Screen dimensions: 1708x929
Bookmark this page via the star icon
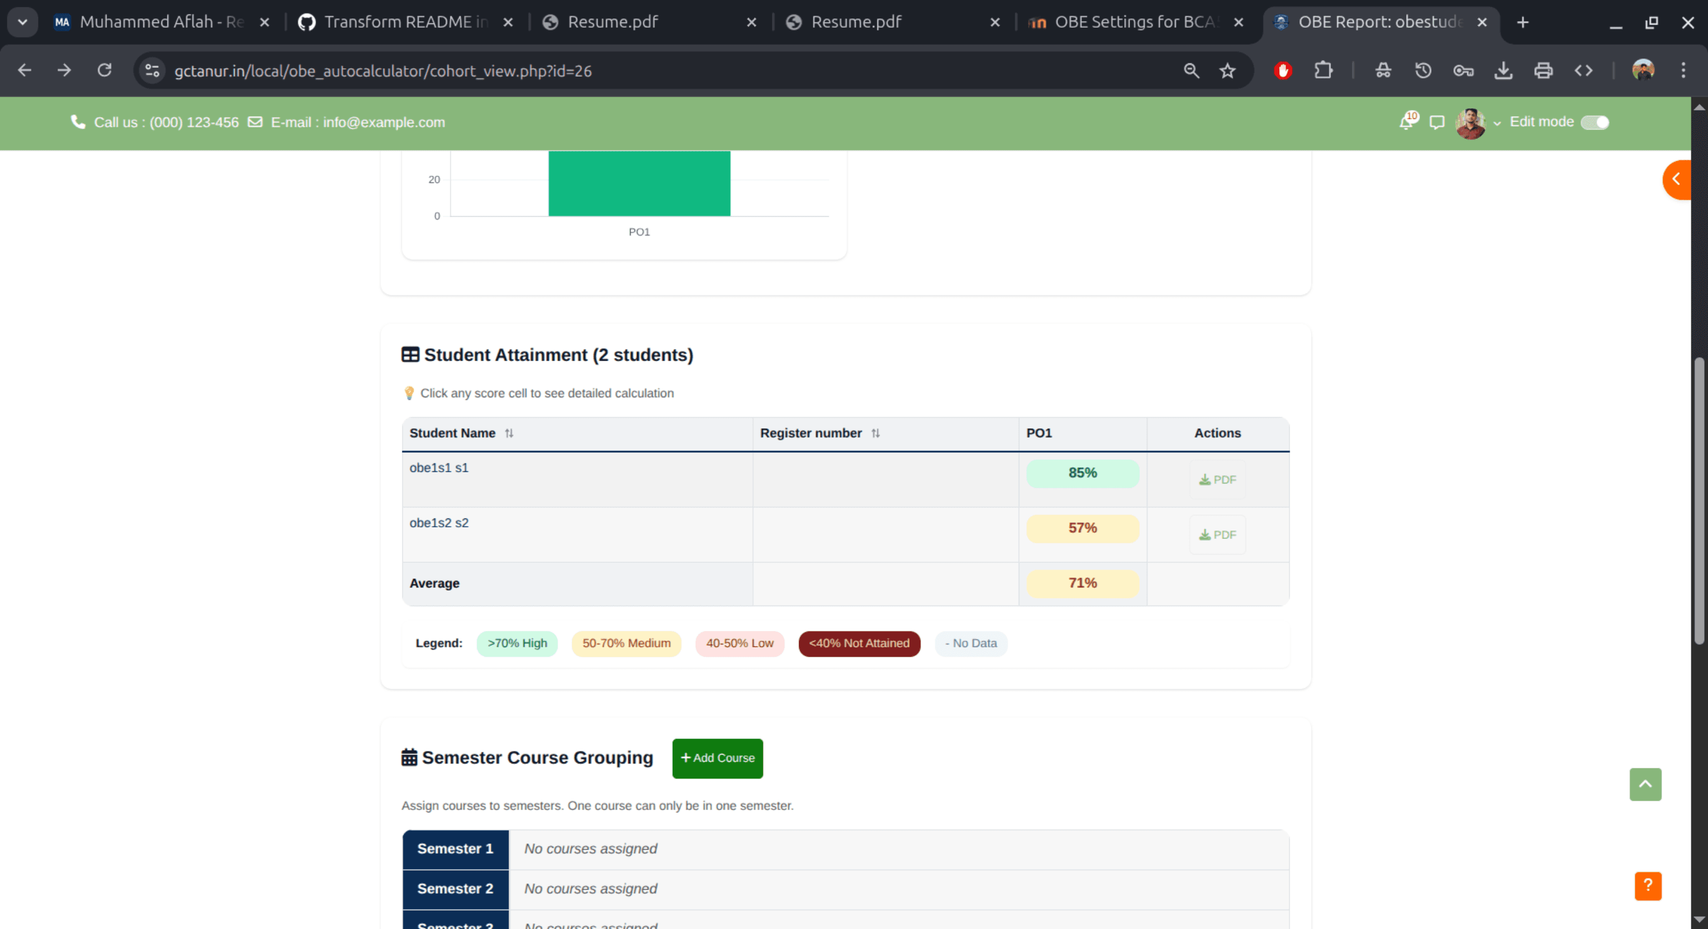click(x=1227, y=70)
